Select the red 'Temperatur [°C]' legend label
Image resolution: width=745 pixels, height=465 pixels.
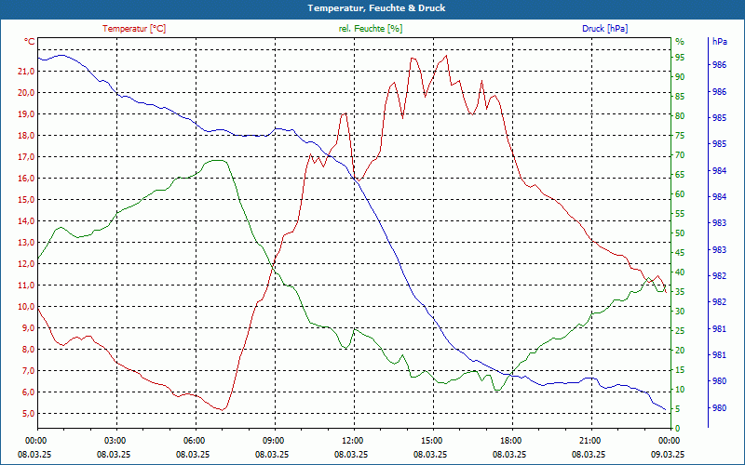(x=134, y=29)
